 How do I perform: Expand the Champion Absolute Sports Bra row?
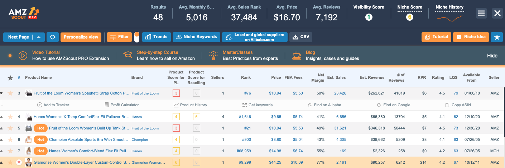pos(1,139)
